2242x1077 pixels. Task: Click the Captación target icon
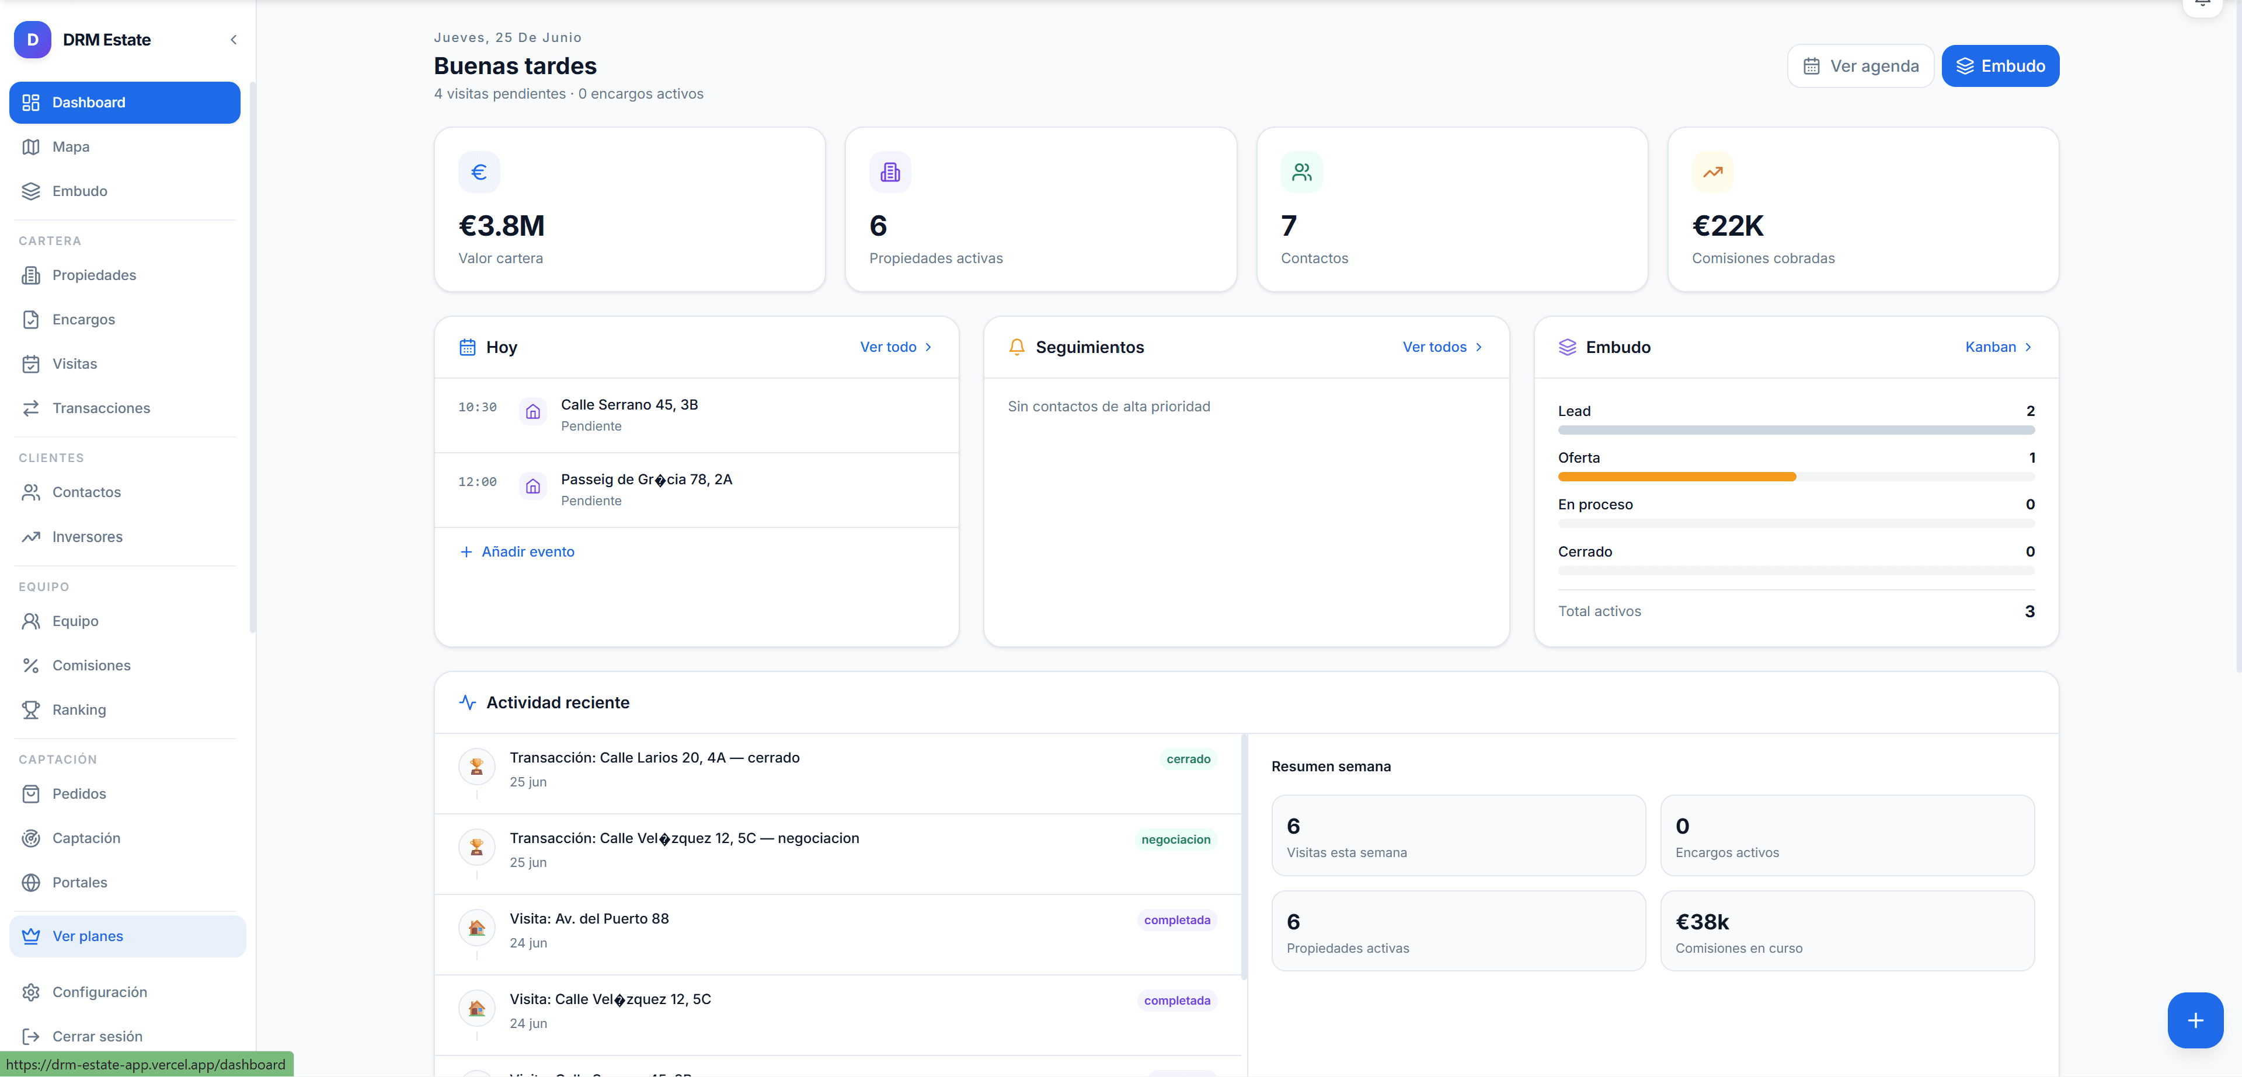coord(32,838)
